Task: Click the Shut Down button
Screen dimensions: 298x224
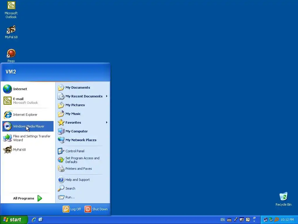Action: [96, 209]
